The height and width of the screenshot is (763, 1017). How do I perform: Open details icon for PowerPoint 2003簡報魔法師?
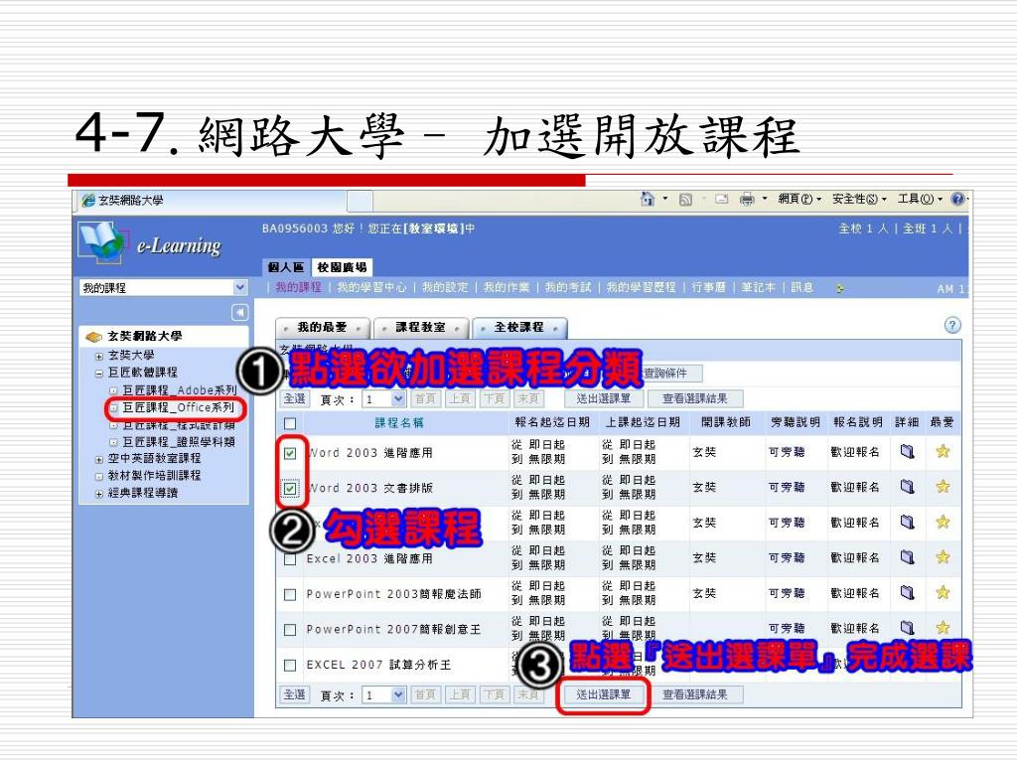(908, 592)
